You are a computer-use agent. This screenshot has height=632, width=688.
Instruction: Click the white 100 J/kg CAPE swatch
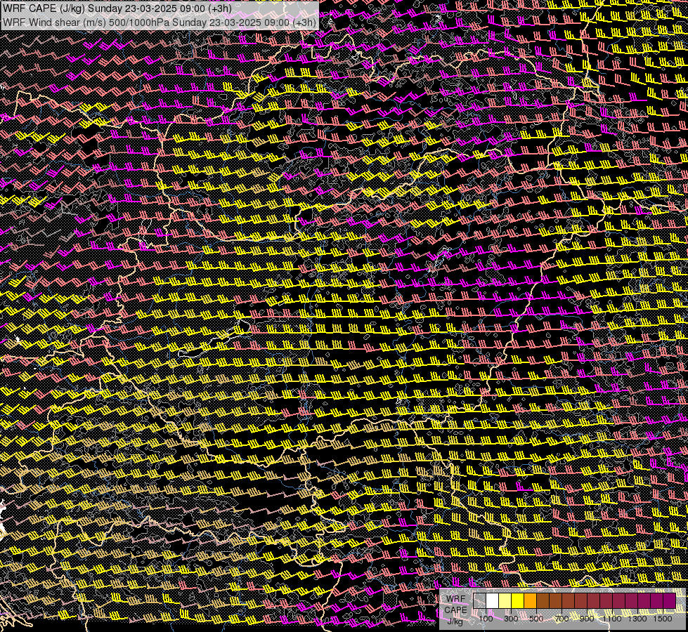click(493, 601)
